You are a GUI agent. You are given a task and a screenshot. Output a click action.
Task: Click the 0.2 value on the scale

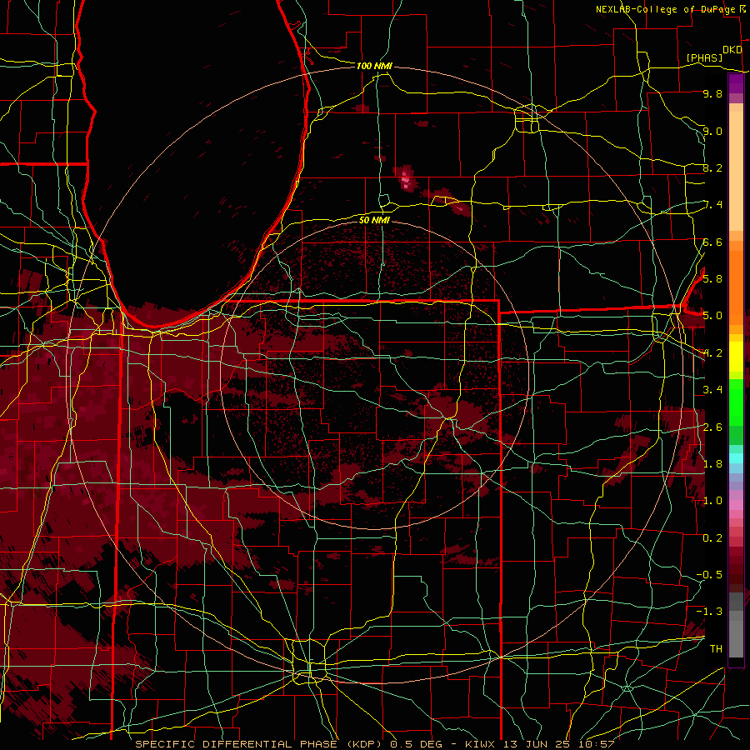point(712,538)
